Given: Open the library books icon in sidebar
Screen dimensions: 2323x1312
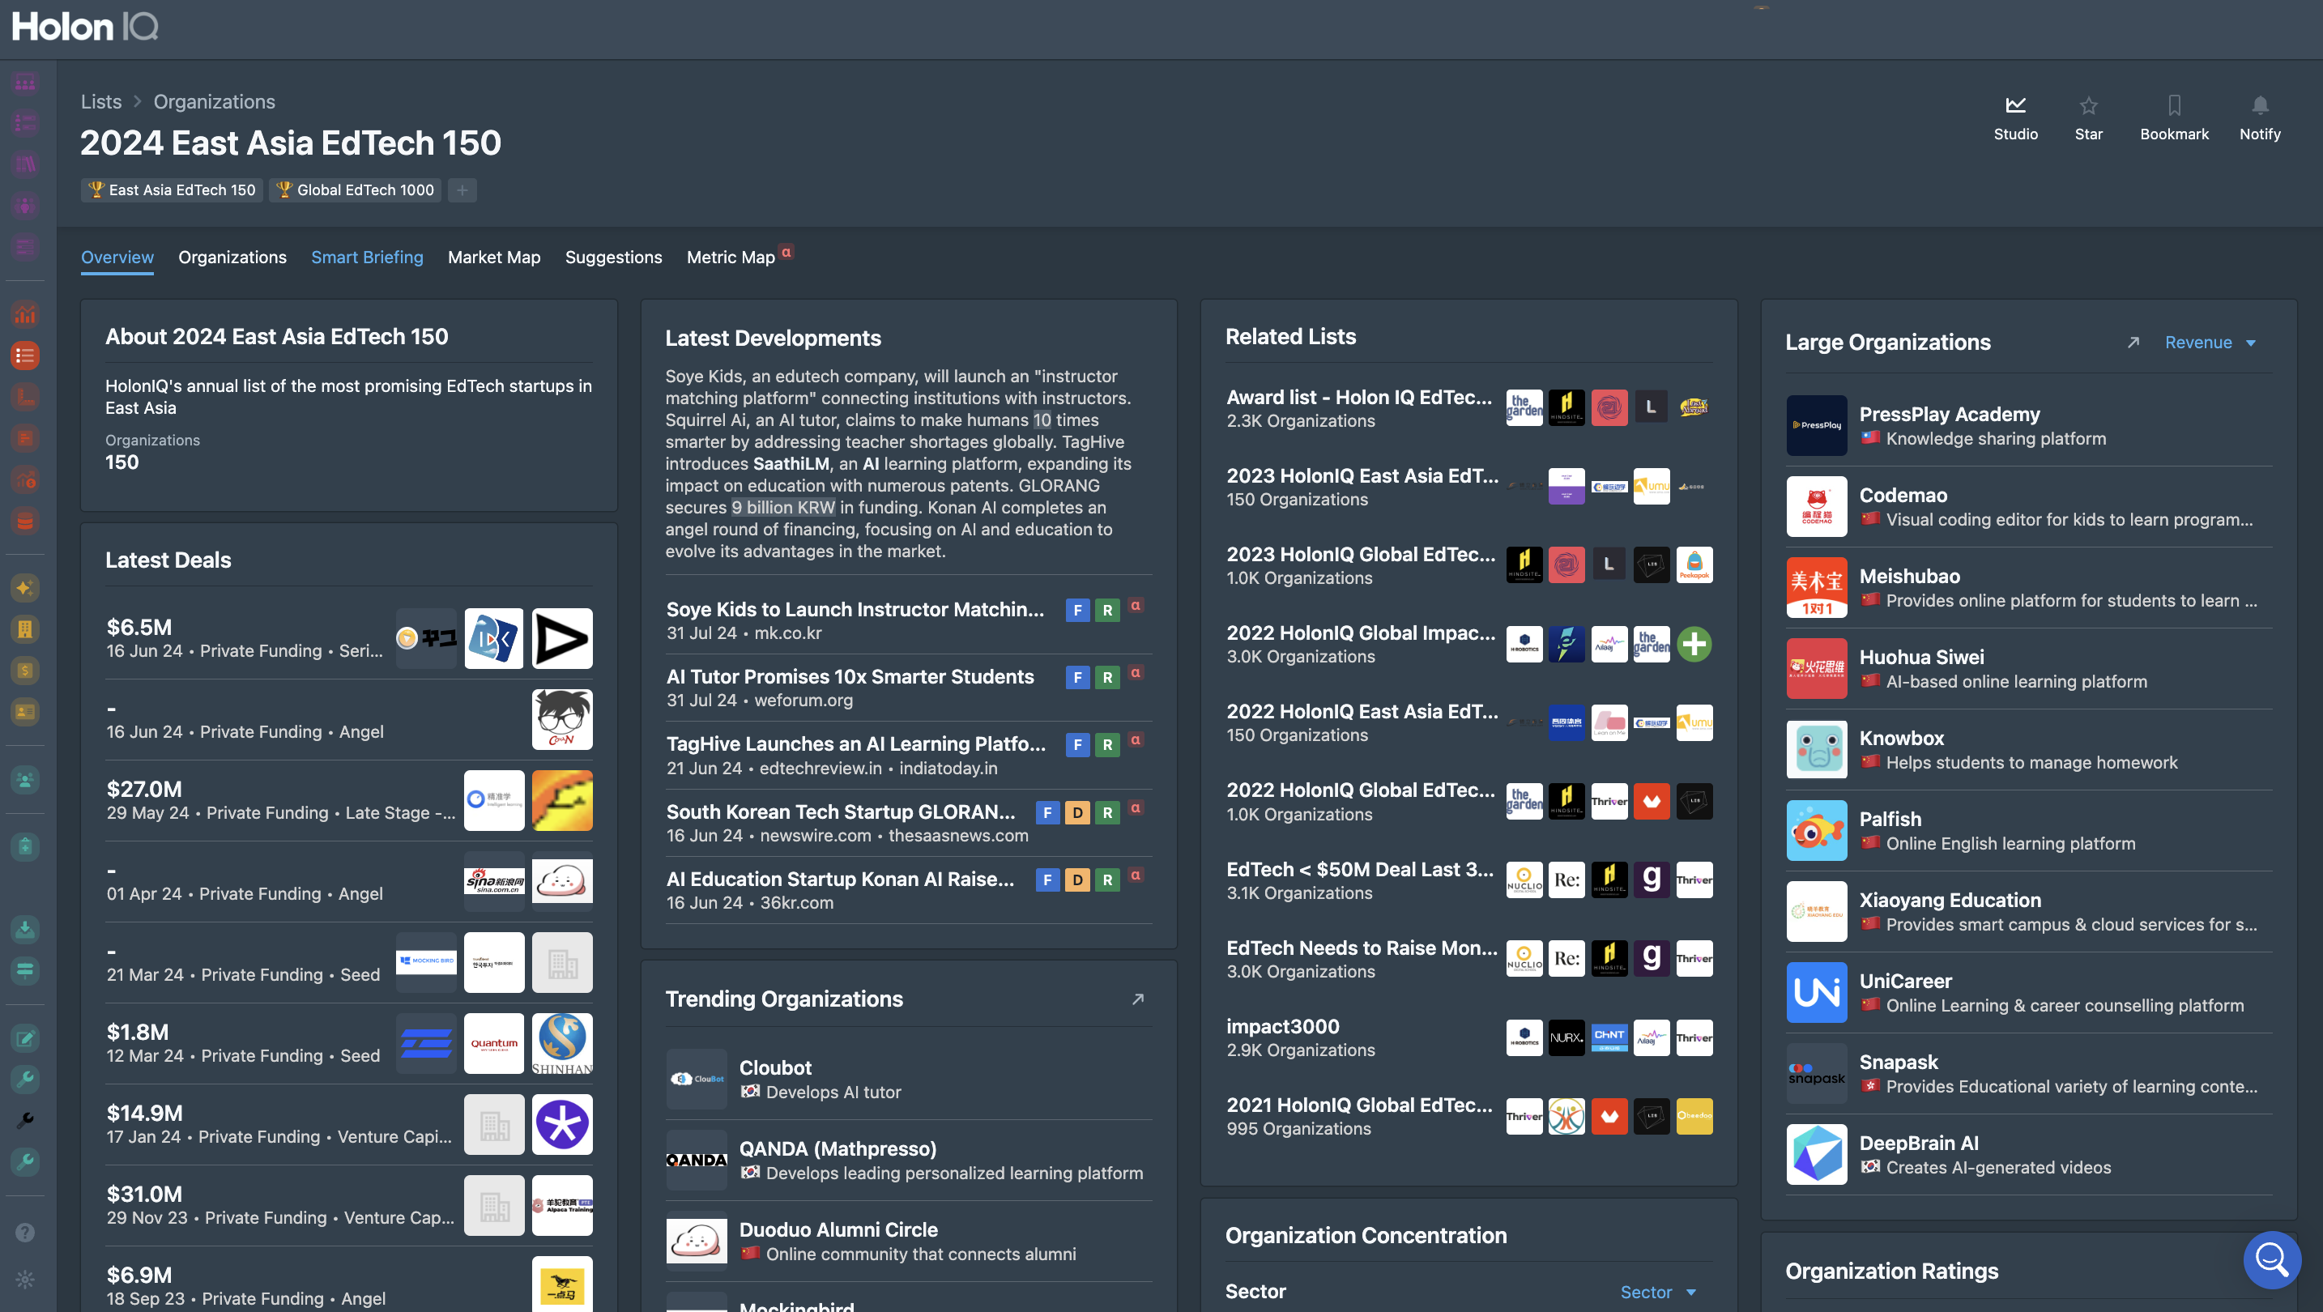Looking at the screenshot, I should click(x=25, y=164).
